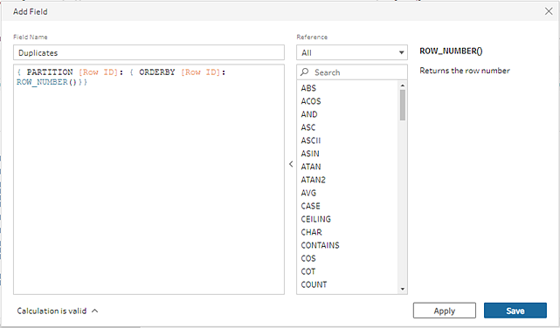
Task: Expand the calculation validity caret
Action: [94, 311]
